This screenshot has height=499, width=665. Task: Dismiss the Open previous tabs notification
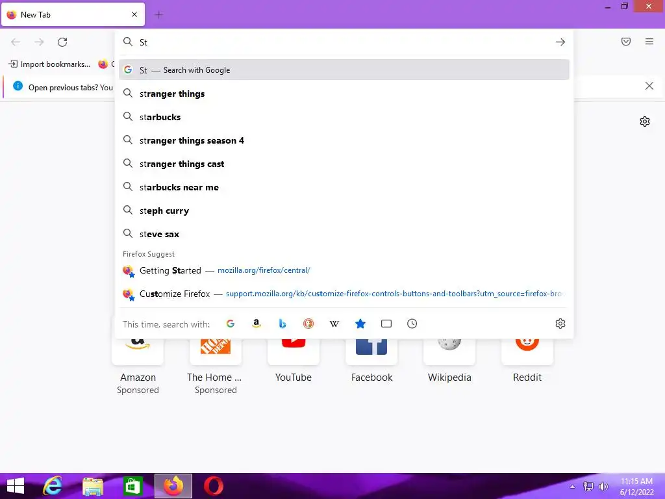tap(649, 86)
